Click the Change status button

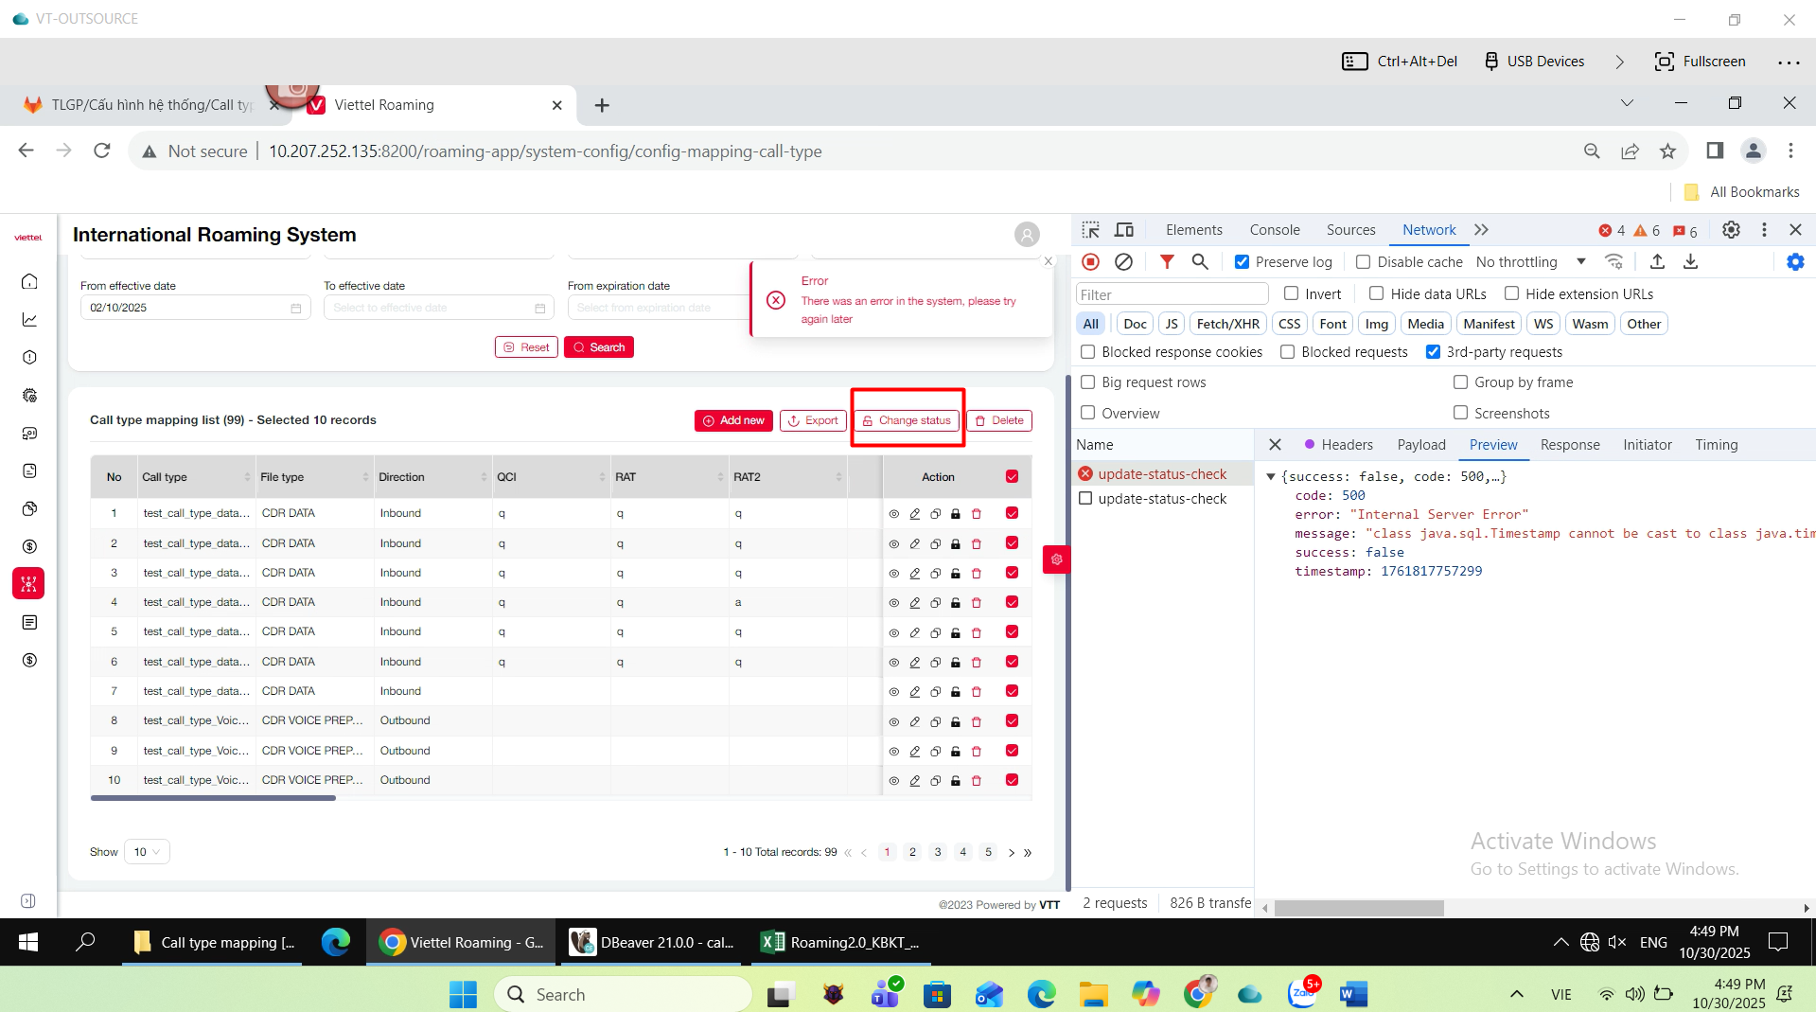907,420
